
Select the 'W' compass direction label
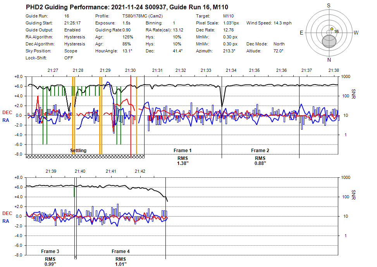point(356,33)
